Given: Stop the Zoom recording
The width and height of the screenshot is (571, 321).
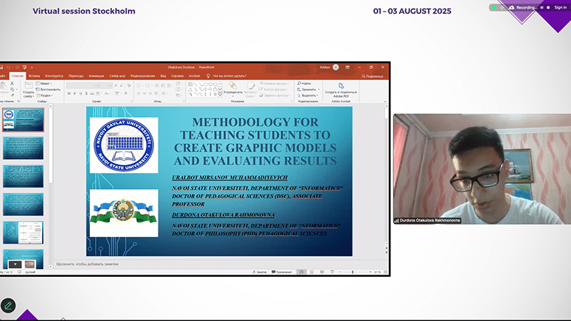Looking at the screenshot, I should point(547,7).
